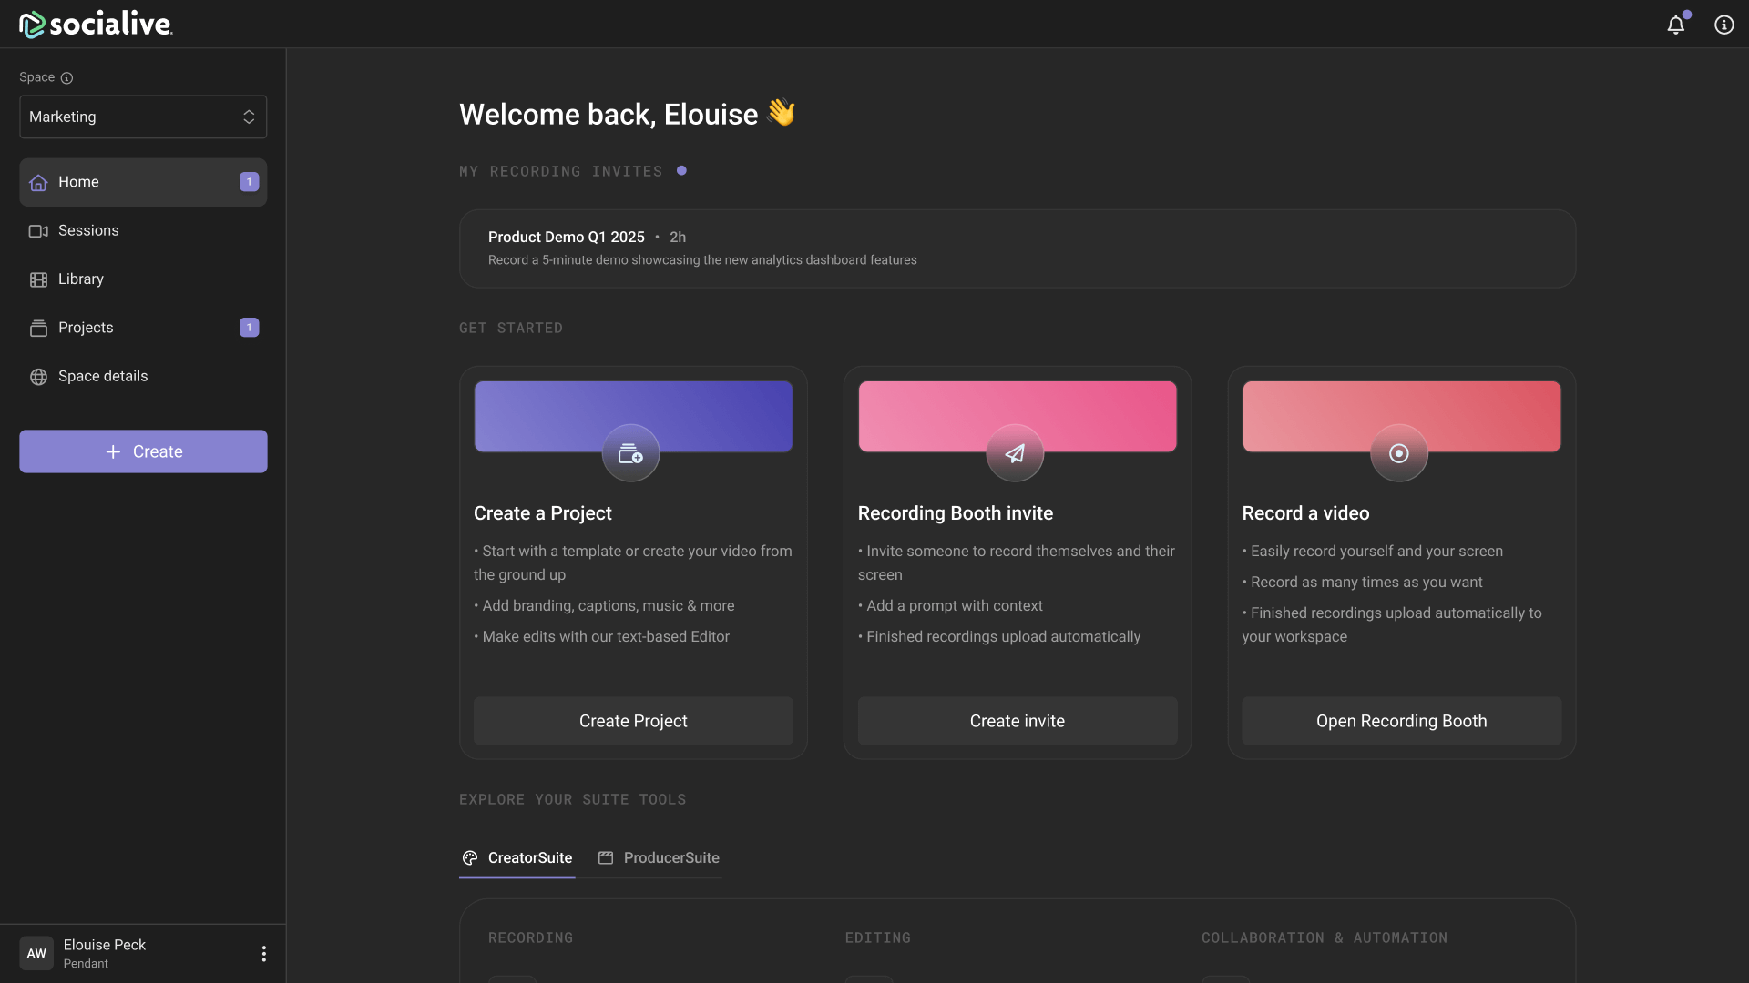Open the Product Demo Q1 2025 invite
The width and height of the screenshot is (1749, 983).
click(1017, 248)
